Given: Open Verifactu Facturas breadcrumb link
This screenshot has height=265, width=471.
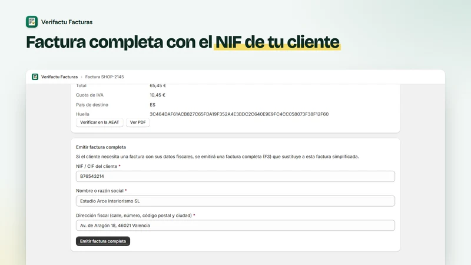Looking at the screenshot, I should (x=59, y=77).
